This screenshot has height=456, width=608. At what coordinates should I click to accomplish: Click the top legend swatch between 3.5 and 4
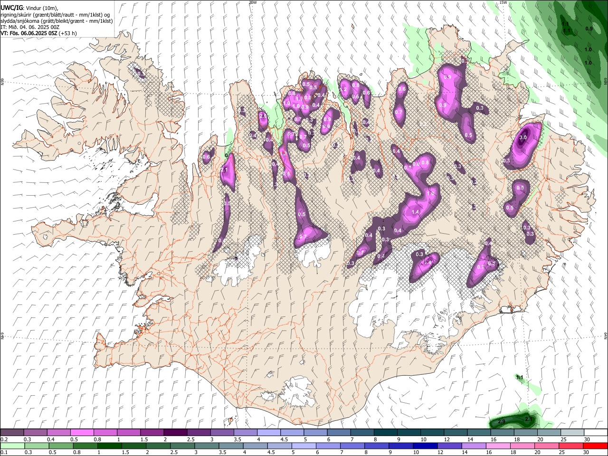click(246, 433)
